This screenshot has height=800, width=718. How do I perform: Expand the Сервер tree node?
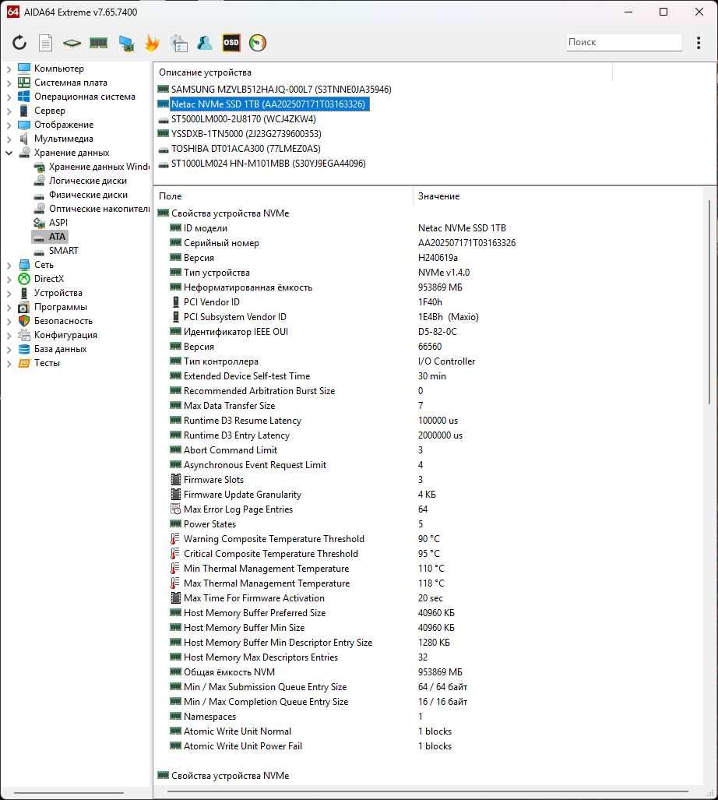coord(9,111)
